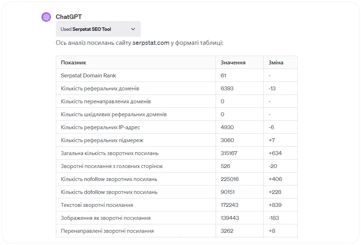Click value 3060 in the table
This screenshot has height=245, width=361.
(x=227, y=140)
